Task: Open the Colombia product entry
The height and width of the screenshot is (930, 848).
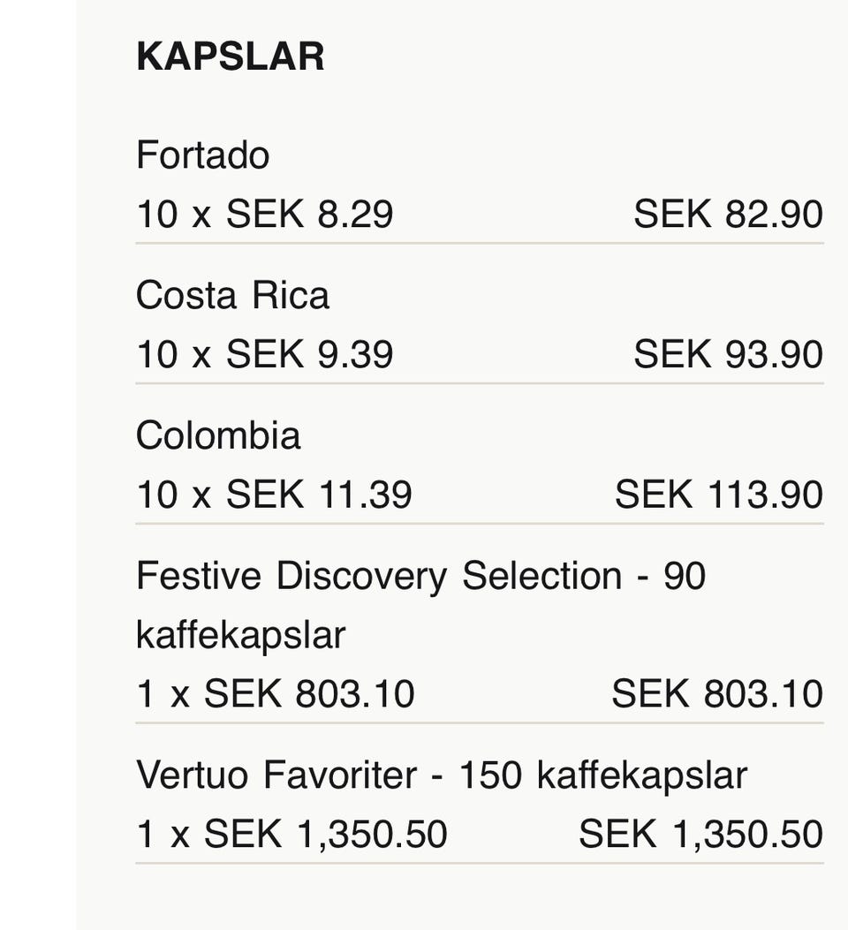Action: coord(218,435)
